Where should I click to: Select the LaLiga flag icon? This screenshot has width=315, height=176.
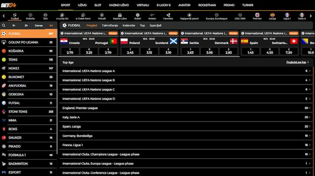[272, 15]
